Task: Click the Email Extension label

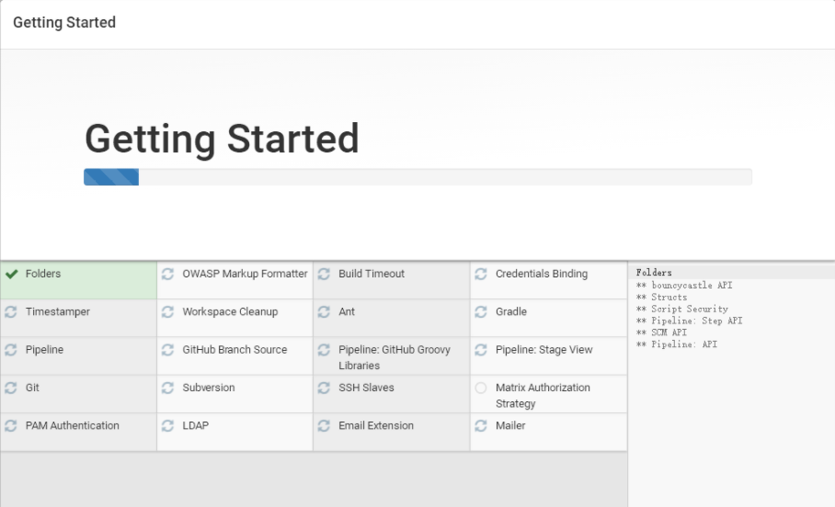Action: (376, 425)
